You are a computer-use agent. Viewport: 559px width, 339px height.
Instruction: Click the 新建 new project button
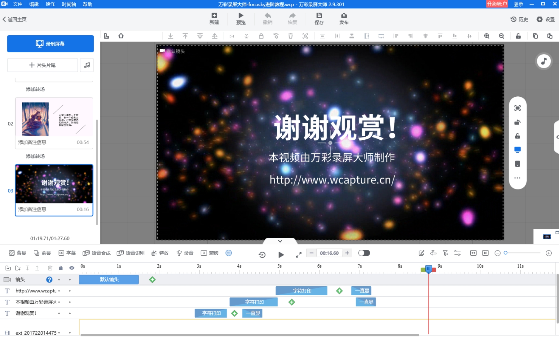[214, 19]
